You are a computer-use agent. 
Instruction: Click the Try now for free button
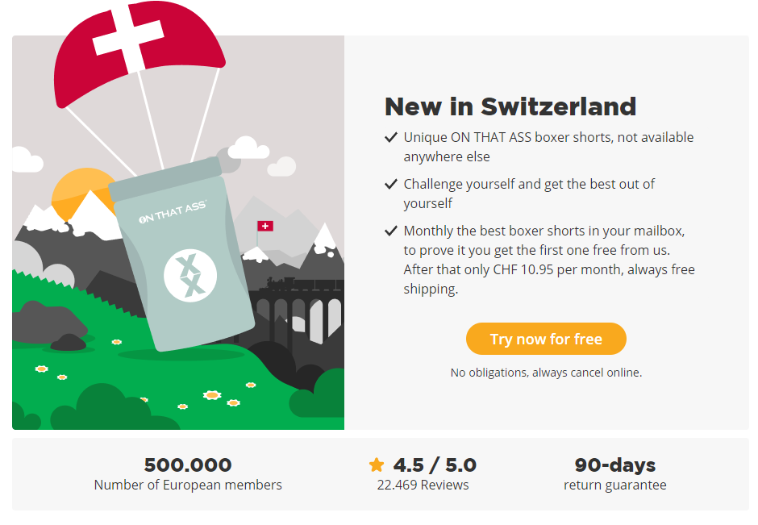pos(546,339)
